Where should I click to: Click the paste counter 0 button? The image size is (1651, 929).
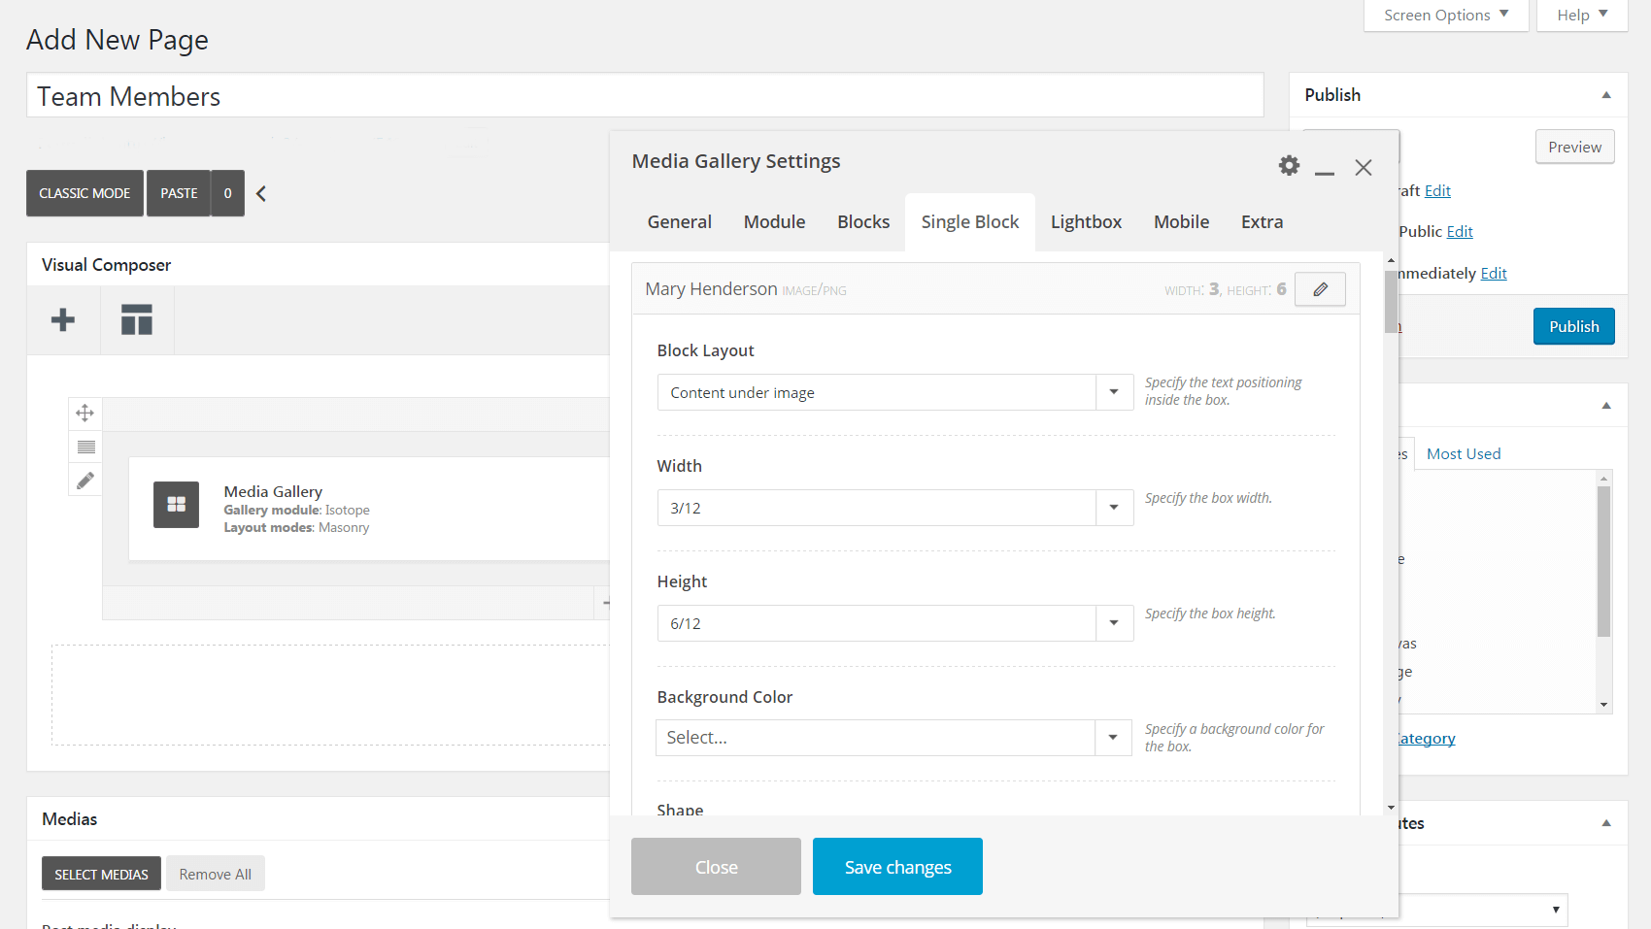click(228, 193)
